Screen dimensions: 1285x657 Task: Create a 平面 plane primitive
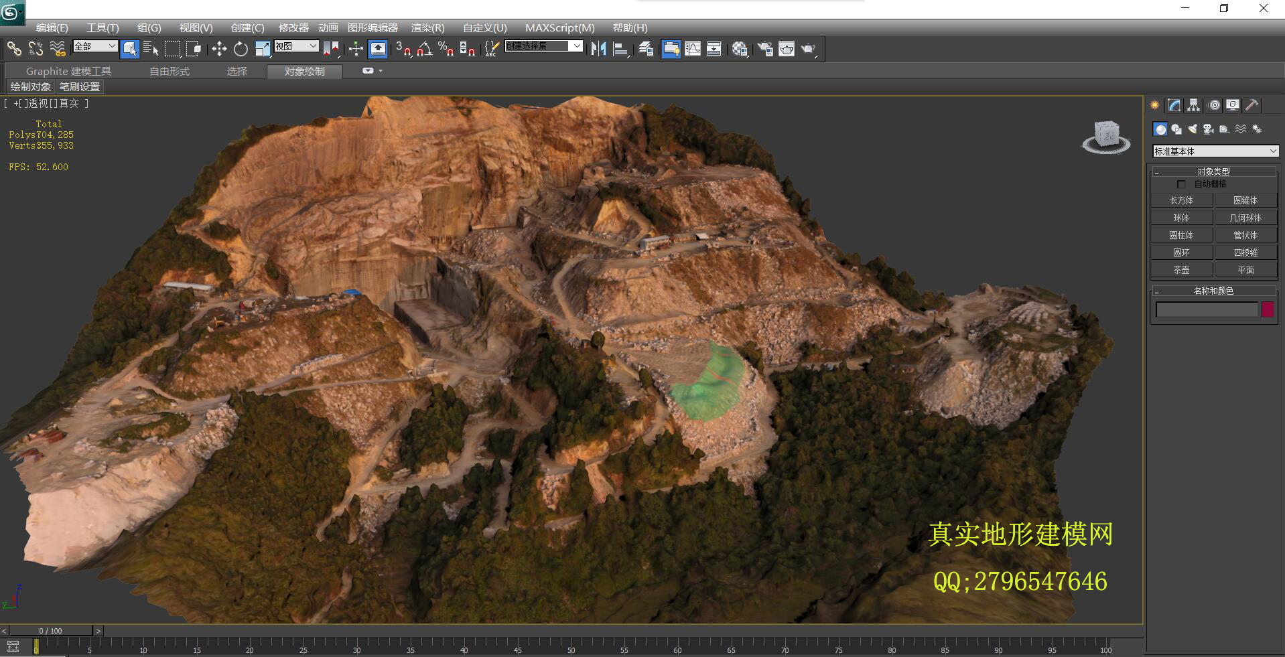click(x=1245, y=270)
